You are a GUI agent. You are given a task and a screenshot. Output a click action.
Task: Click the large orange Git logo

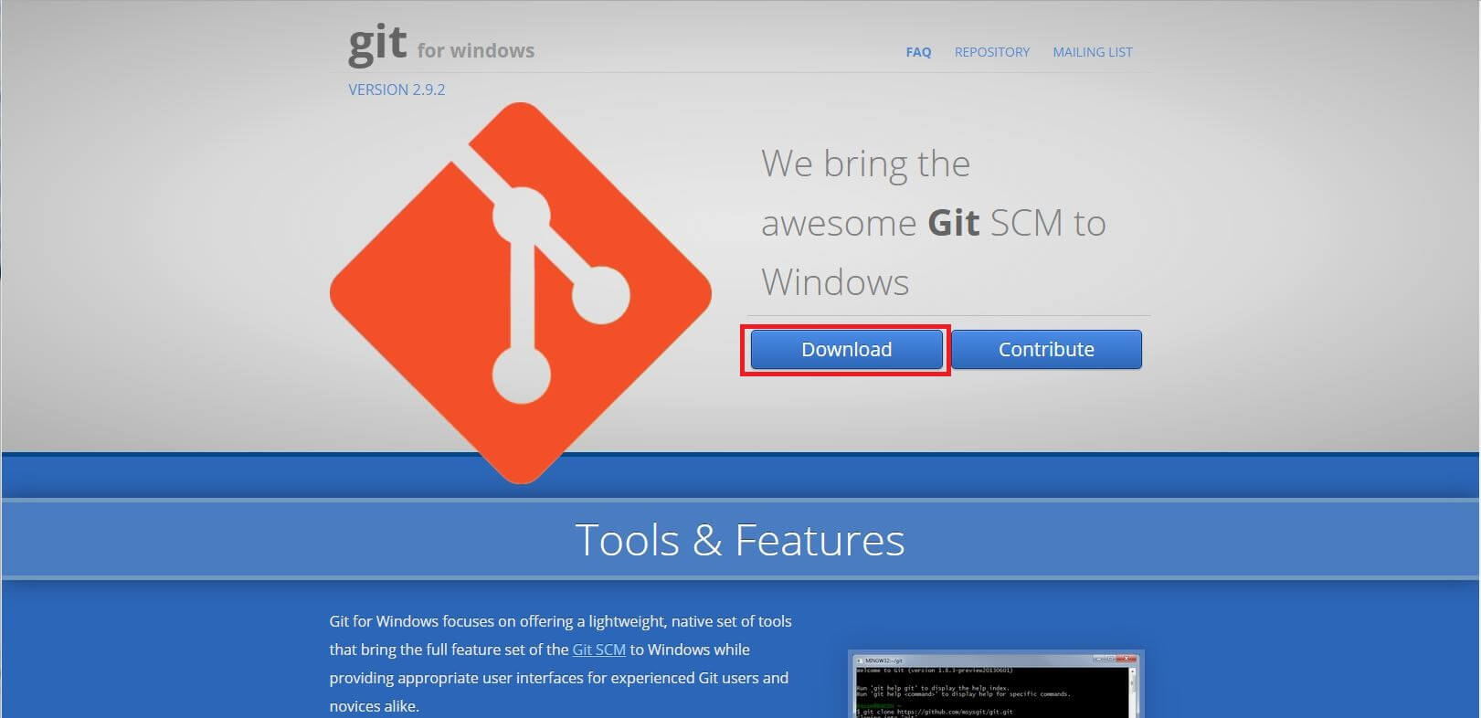[520, 292]
